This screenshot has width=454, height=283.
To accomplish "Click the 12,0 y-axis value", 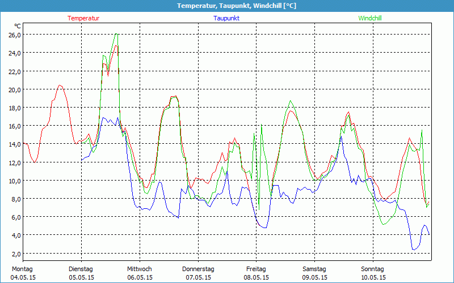I will coord(15,162).
